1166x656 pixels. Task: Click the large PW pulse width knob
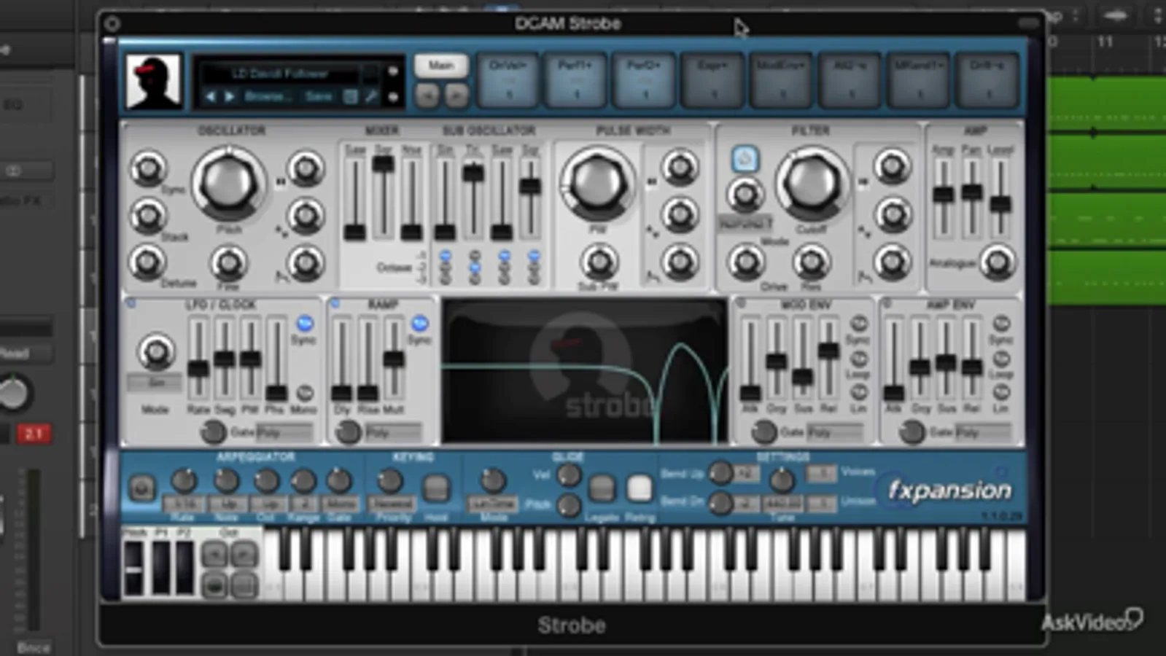point(597,182)
